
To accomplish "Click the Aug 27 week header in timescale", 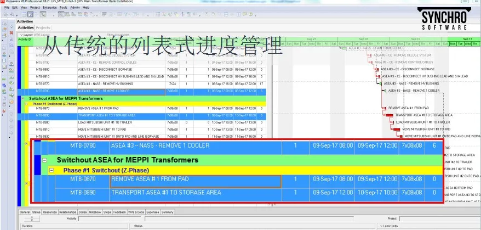I will (x=311, y=40).
